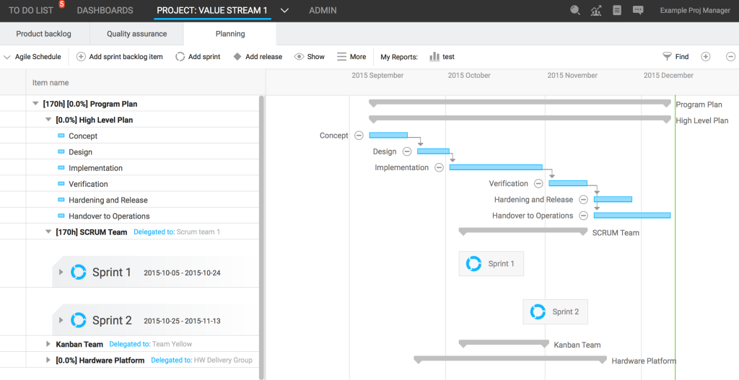Image resolution: width=739 pixels, height=380 pixels.
Task: Expand the Sprint 1 row triangle
Action: click(61, 273)
